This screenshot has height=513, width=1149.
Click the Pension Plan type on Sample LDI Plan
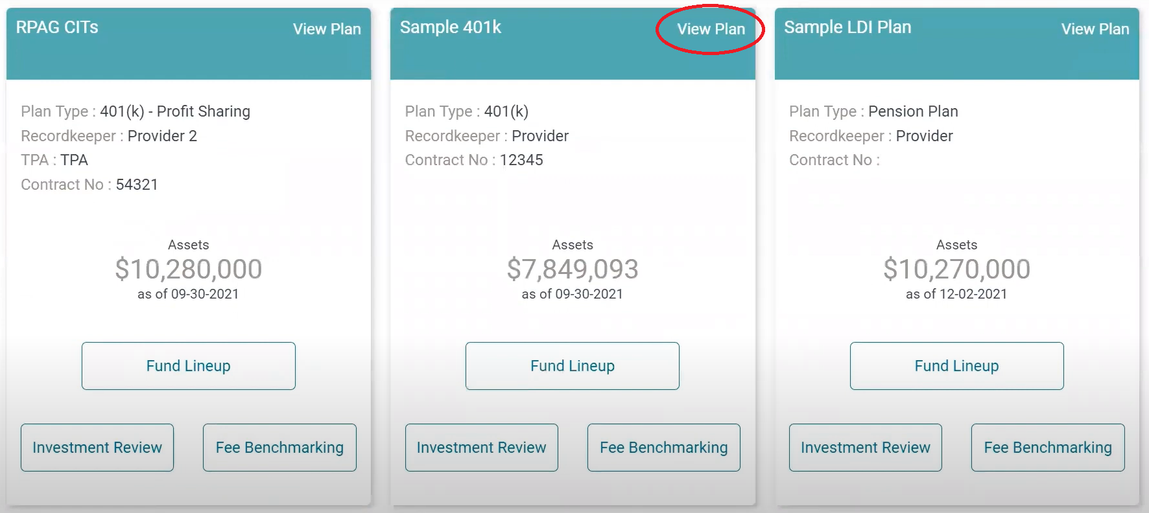pyautogui.click(x=912, y=111)
